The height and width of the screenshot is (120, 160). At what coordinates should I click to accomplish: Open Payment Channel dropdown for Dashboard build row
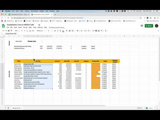pos(119,80)
